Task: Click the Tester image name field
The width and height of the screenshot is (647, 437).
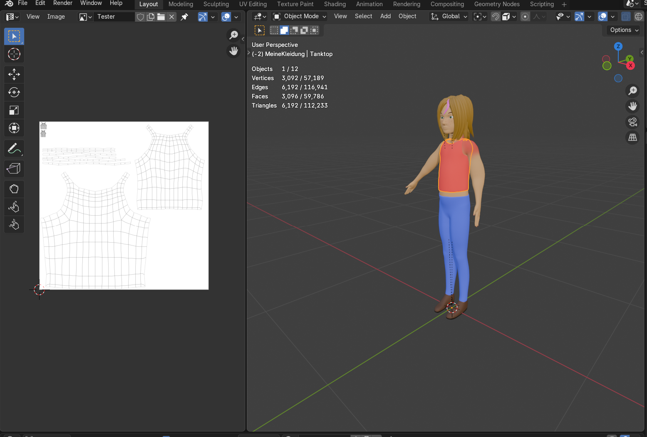Action: coord(114,17)
